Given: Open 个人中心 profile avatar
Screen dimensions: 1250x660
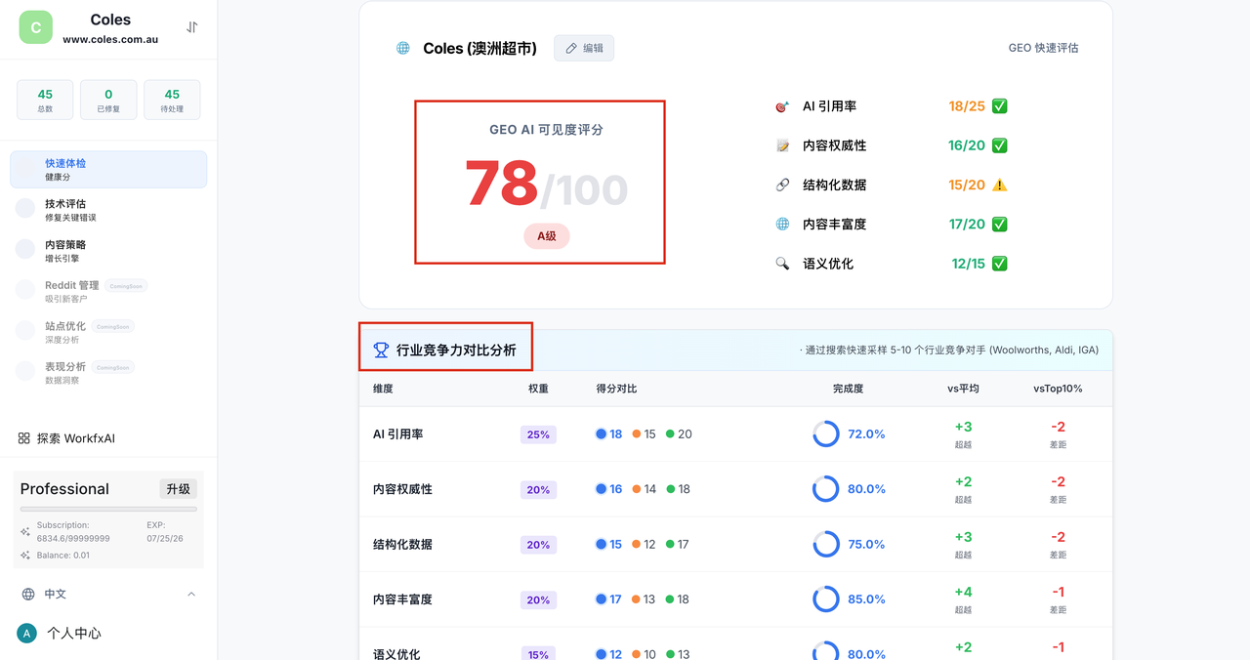Looking at the screenshot, I should coord(27,634).
